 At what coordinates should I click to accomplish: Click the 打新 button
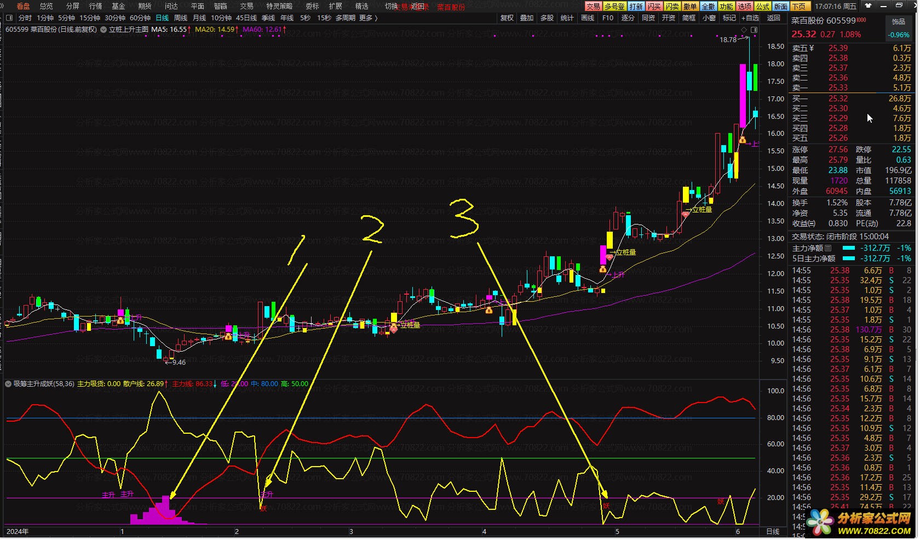click(636, 6)
